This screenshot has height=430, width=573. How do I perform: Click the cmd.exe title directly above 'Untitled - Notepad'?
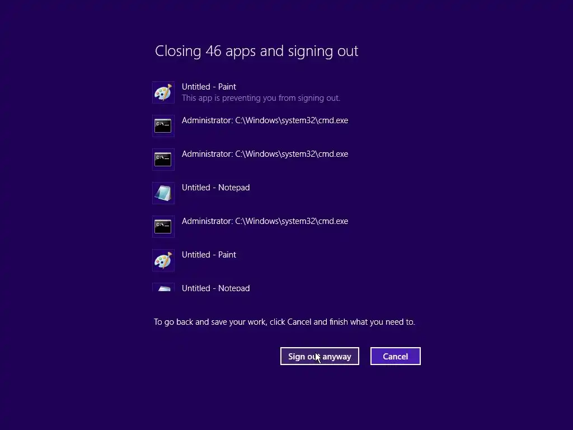pos(265,154)
